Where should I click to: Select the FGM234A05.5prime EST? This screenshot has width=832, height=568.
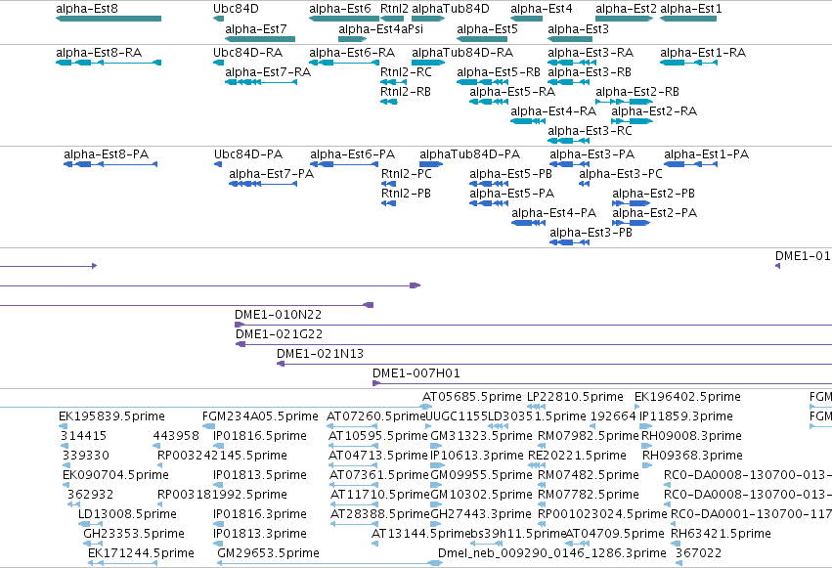tap(208, 426)
